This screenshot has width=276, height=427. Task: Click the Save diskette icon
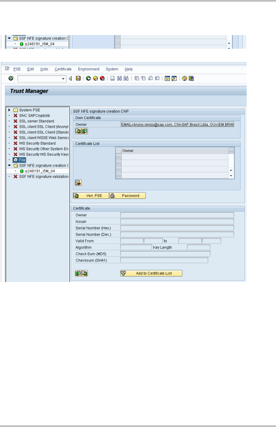pos(78,78)
